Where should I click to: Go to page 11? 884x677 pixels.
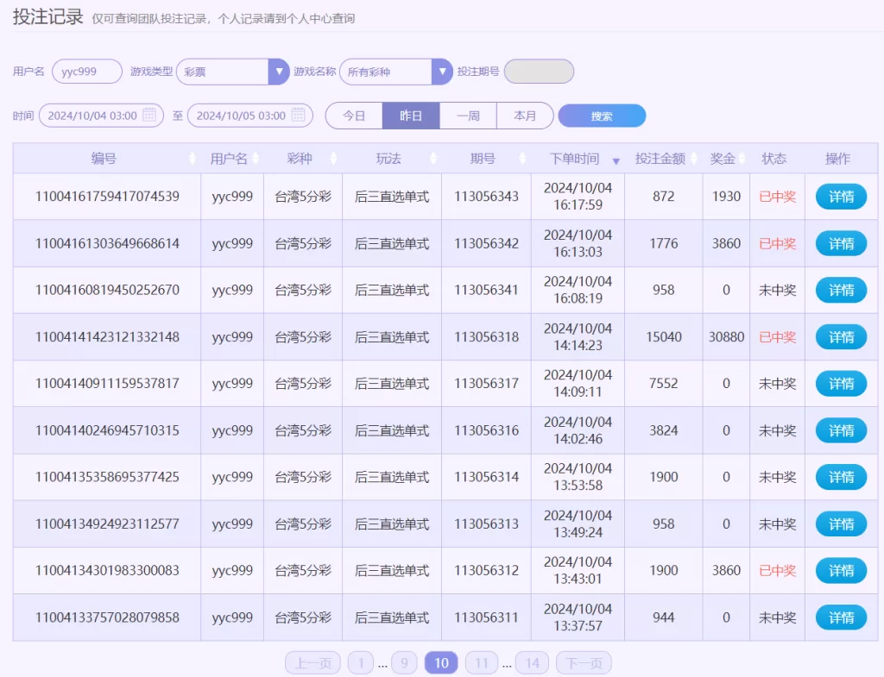tap(482, 663)
